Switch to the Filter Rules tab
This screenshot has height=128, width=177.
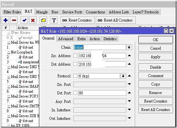12,12
